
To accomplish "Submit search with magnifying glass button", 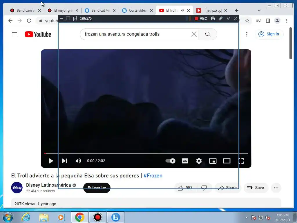I will 208,34.
